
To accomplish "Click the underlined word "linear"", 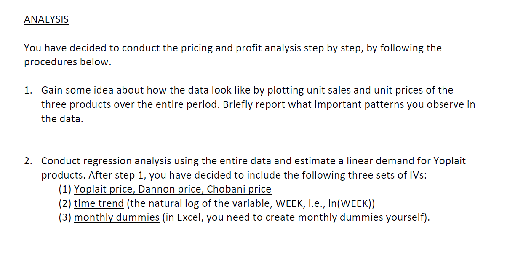I will point(360,161).
